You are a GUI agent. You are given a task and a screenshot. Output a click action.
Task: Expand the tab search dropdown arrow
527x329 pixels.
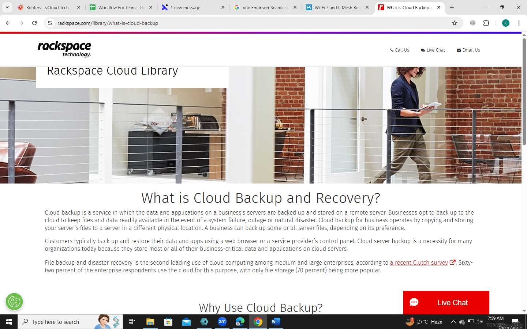pyautogui.click(x=7, y=7)
